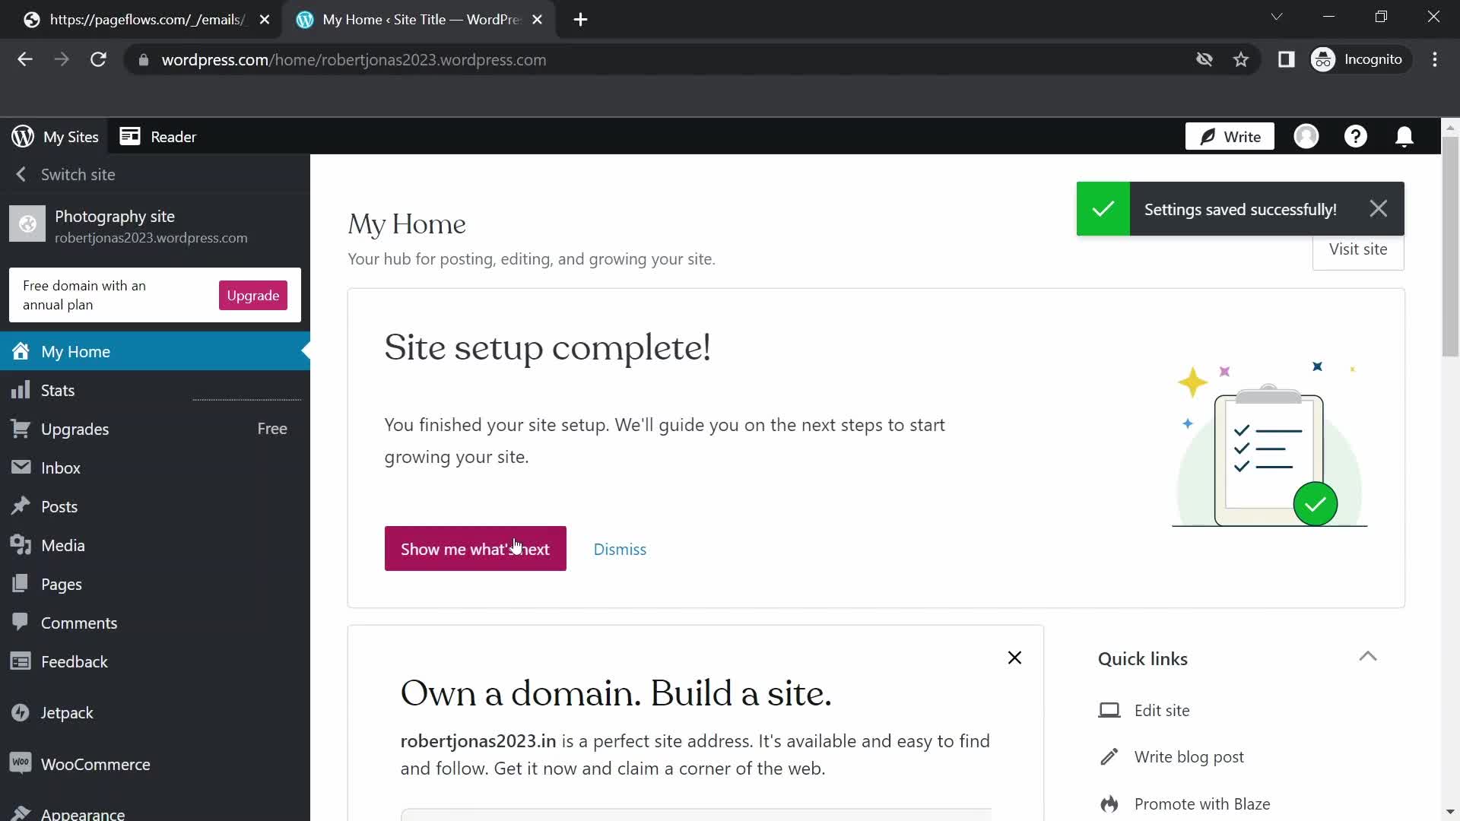Click Show me what's next button
The width and height of the screenshot is (1460, 821).
tap(475, 548)
